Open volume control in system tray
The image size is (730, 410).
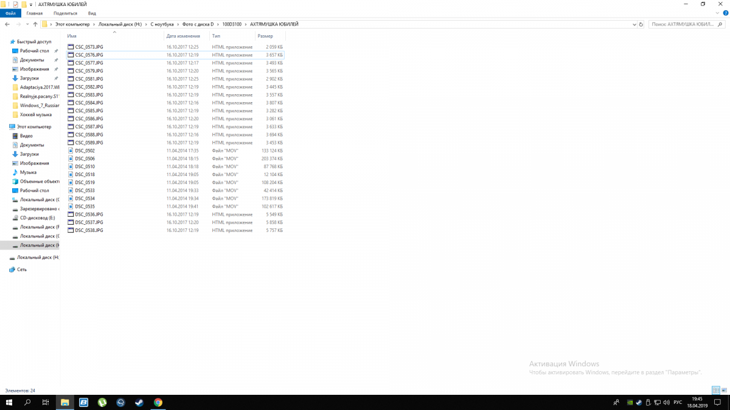click(666, 402)
